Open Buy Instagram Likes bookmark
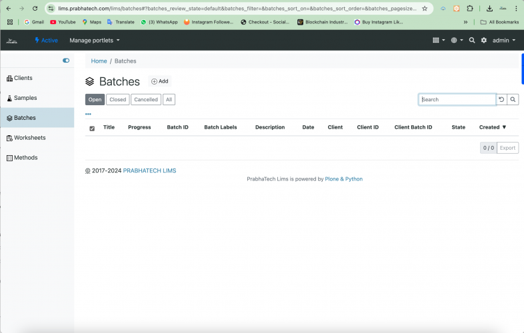The width and height of the screenshot is (524, 333). 379,22
